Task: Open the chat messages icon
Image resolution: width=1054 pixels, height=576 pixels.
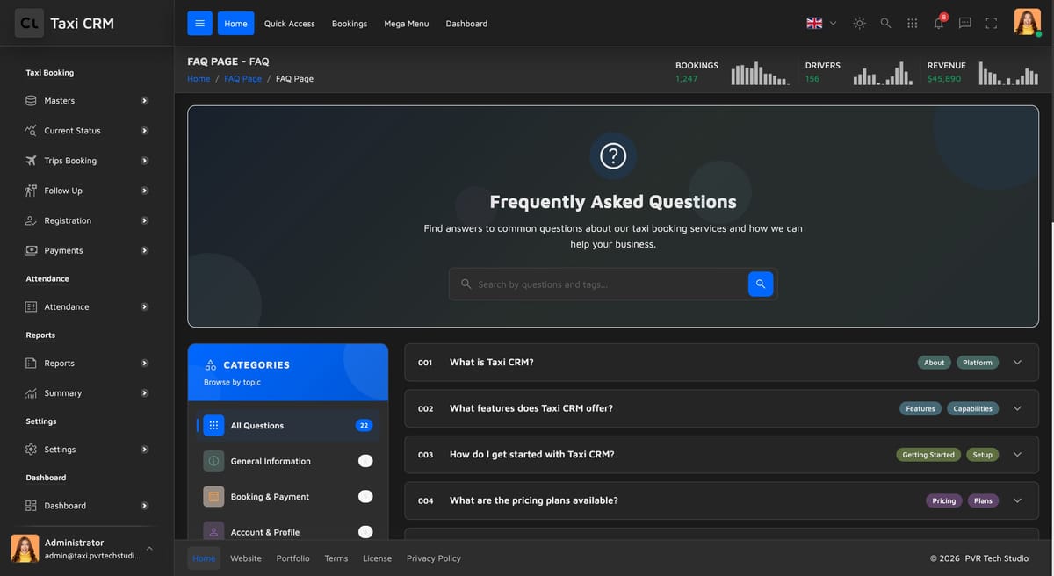Action: 964,24
